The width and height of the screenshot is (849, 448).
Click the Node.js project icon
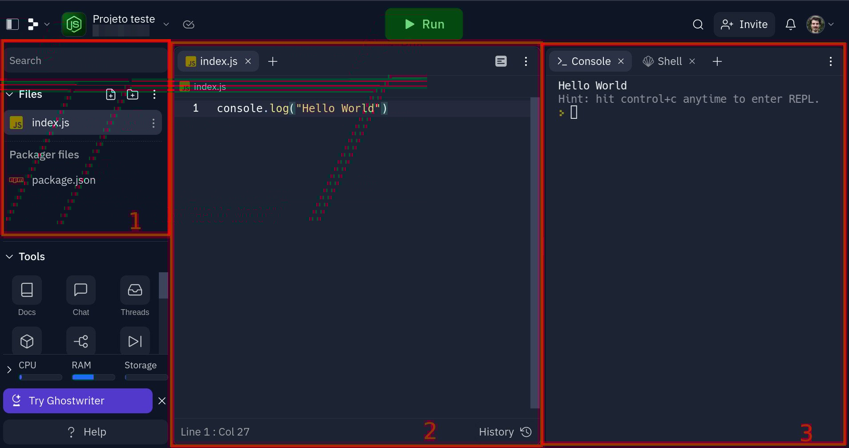click(74, 24)
